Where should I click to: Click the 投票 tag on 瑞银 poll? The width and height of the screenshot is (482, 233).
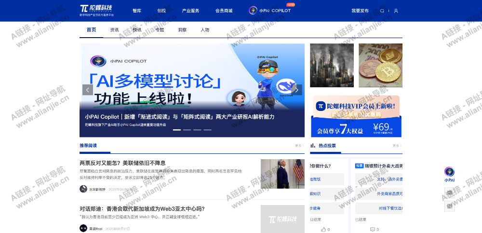pyautogui.click(x=360, y=166)
